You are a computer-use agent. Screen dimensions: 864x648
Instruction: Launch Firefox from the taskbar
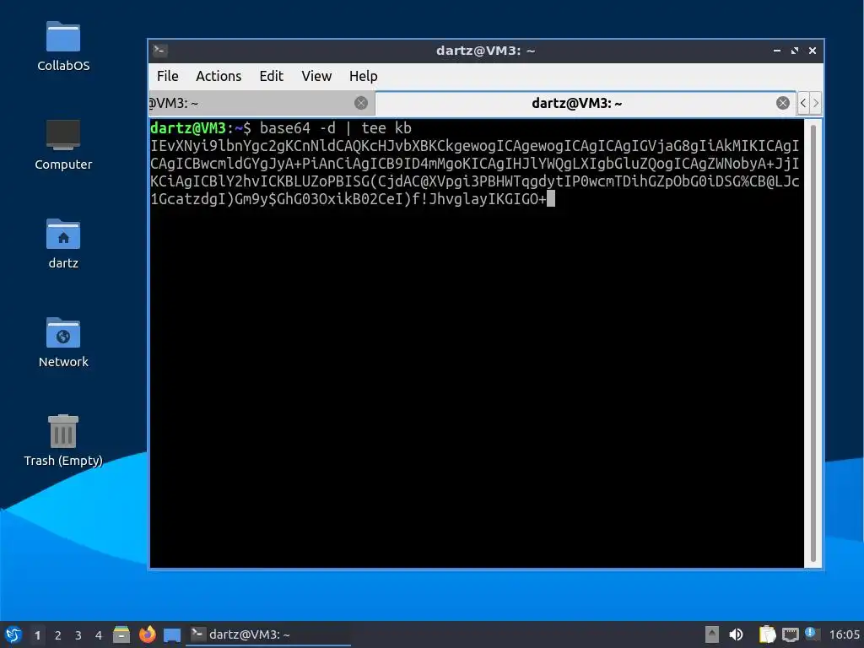pyautogui.click(x=147, y=634)
